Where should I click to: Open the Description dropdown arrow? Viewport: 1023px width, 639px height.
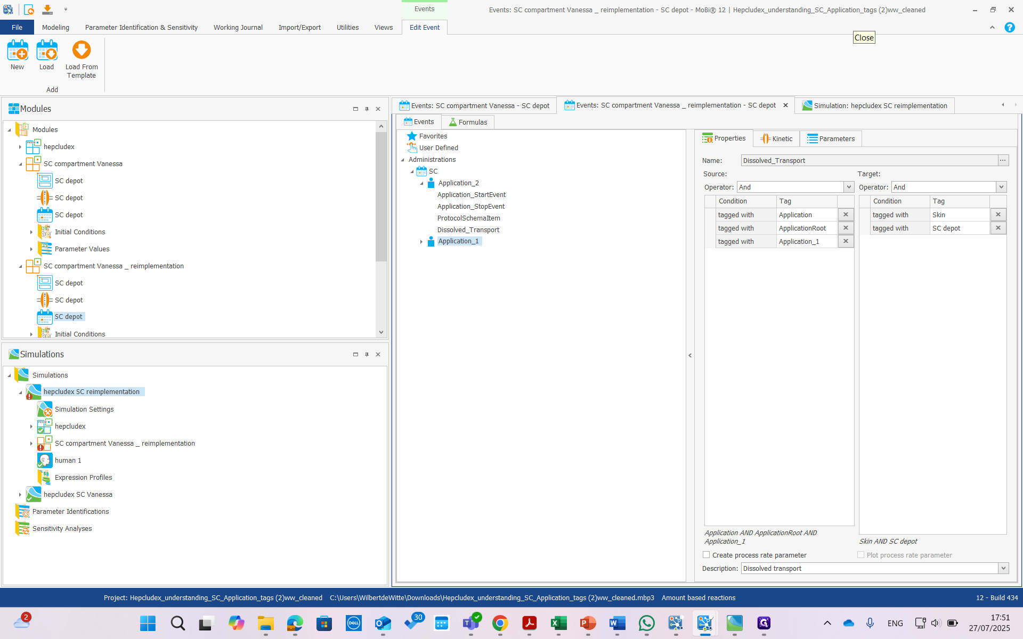click(x=1003, y=568)
